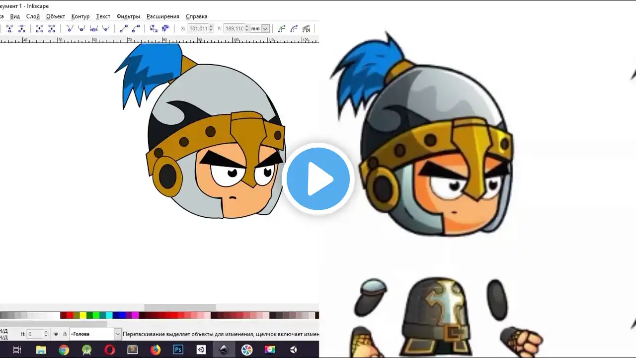Screen dimensions: 636x358
Task: Make selected nodes smooth
Action: pos(81,29)
